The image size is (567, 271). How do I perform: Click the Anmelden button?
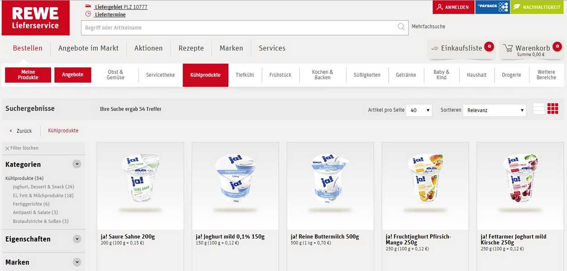(x=453, y=7)
